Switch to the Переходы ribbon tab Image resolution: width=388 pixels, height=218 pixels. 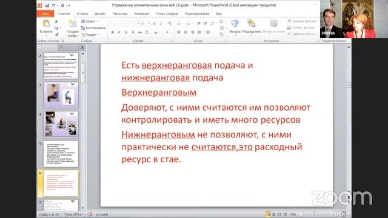[120, 13]
